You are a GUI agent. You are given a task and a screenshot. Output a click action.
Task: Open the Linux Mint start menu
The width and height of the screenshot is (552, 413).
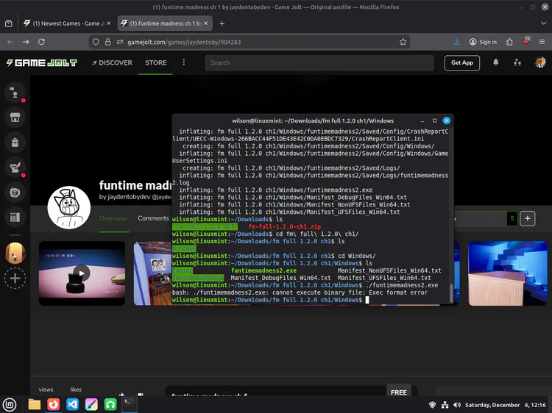(10, 405)
